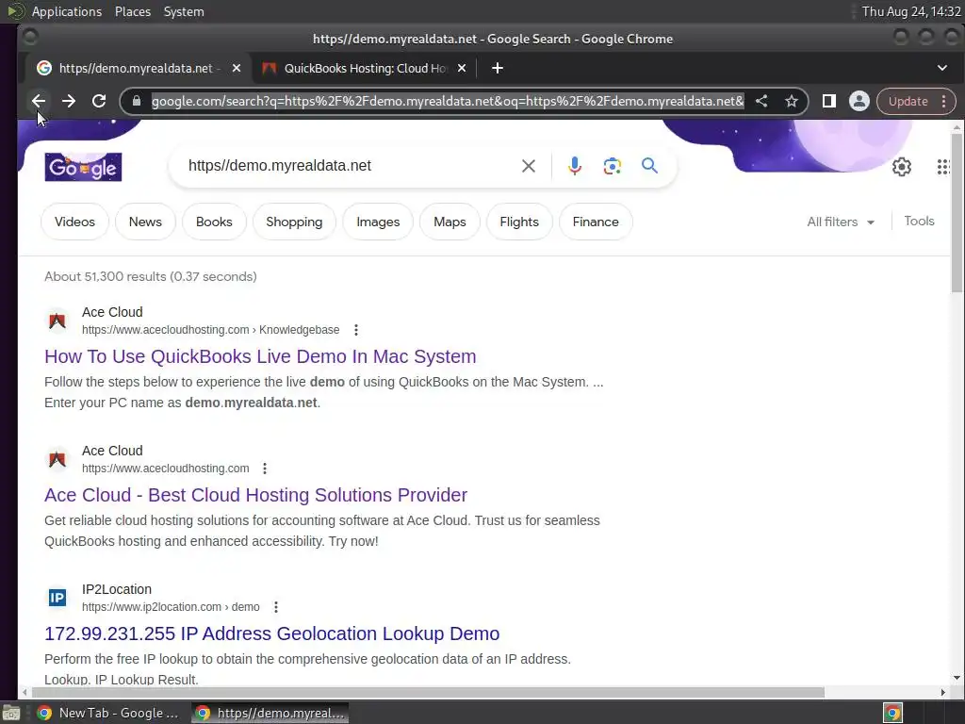Viewport: 965px width, 724px height.
Task: Filter results by Shopping
Action: (294, 222)
